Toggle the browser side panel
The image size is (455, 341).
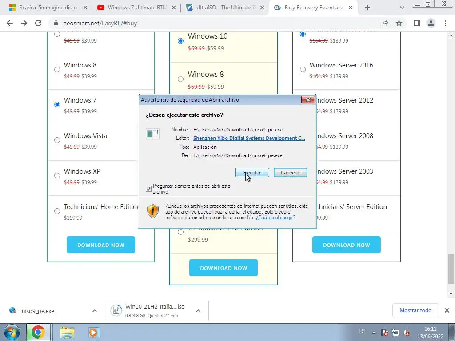tap(417, 23)
